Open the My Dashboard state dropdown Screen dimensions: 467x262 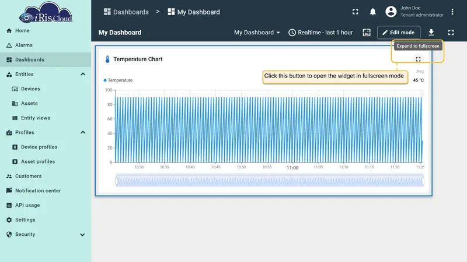257,33
